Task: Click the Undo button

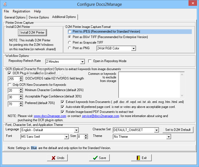Action: 57,158
